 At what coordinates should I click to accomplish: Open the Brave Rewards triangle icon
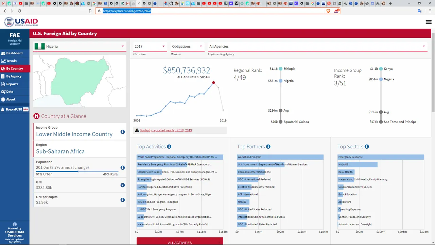(336, 11)
